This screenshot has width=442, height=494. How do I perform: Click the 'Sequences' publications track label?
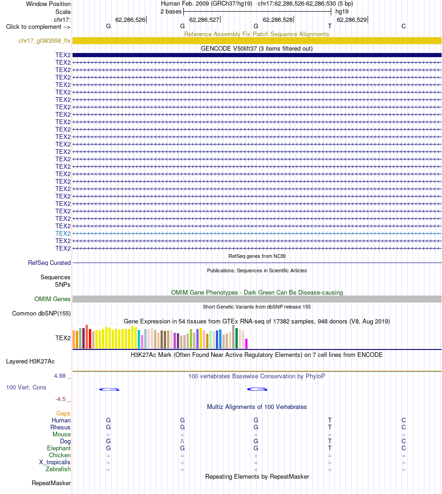click(55, 277)
